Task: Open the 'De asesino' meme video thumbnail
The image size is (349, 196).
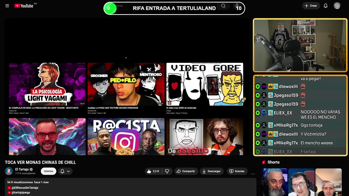Action: pyautogui.click(x=205, y=137)
